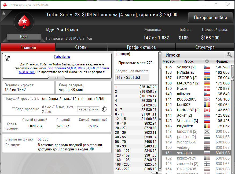Click the Russian flag next to NVladislav

[207, 72]
